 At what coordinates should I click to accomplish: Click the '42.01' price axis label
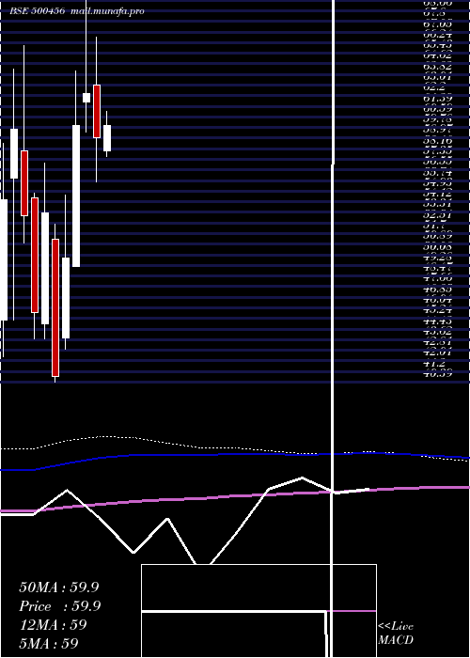[x=437, y=352]
